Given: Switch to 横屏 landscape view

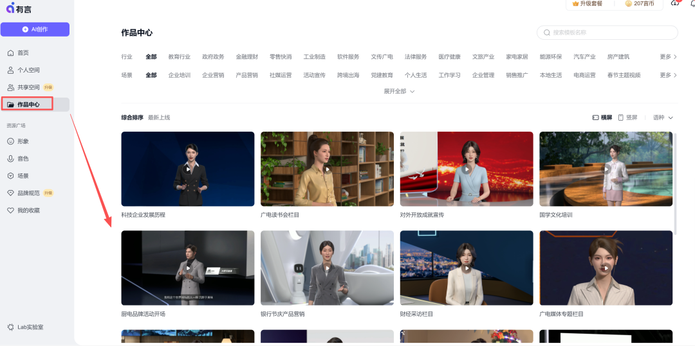Looking at the screenshot, I should (x=602, y=117).
